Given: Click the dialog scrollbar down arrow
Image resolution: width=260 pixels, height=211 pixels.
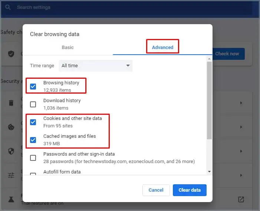Looking at the screenshot, I should (209, 172).
